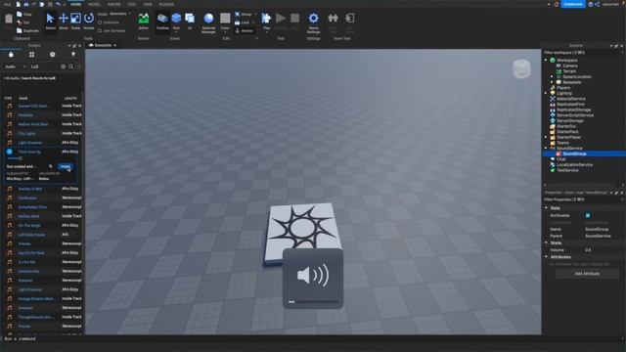Click Cut in the Clipboard section
The height and width of the screenshot is (352, 626).
point(23,22)
